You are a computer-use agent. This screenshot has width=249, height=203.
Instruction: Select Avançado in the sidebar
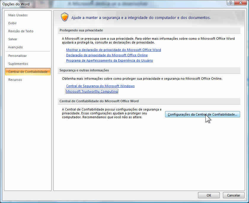point(15,47)
